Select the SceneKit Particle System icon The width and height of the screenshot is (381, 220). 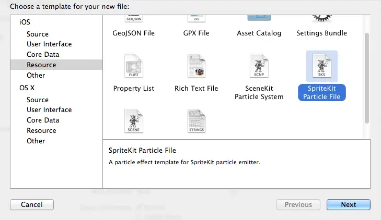click(259, 67)
